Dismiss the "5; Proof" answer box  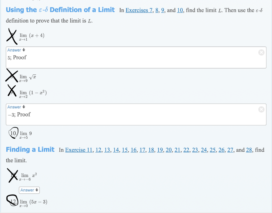point(261,53)
